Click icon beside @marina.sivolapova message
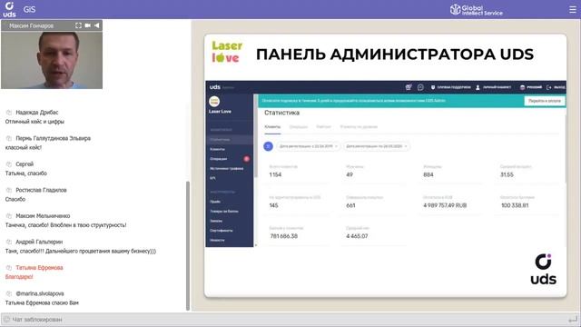This screenshot has height=327, width=581. (x=9, y=293)
